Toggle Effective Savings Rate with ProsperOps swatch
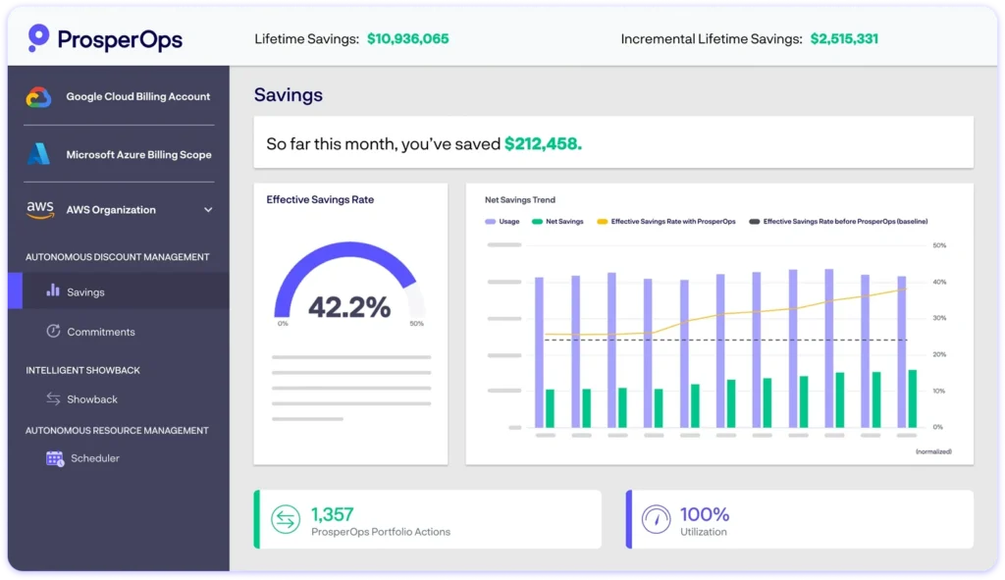Screen dimensions: 1005x580 coord(602,222)
